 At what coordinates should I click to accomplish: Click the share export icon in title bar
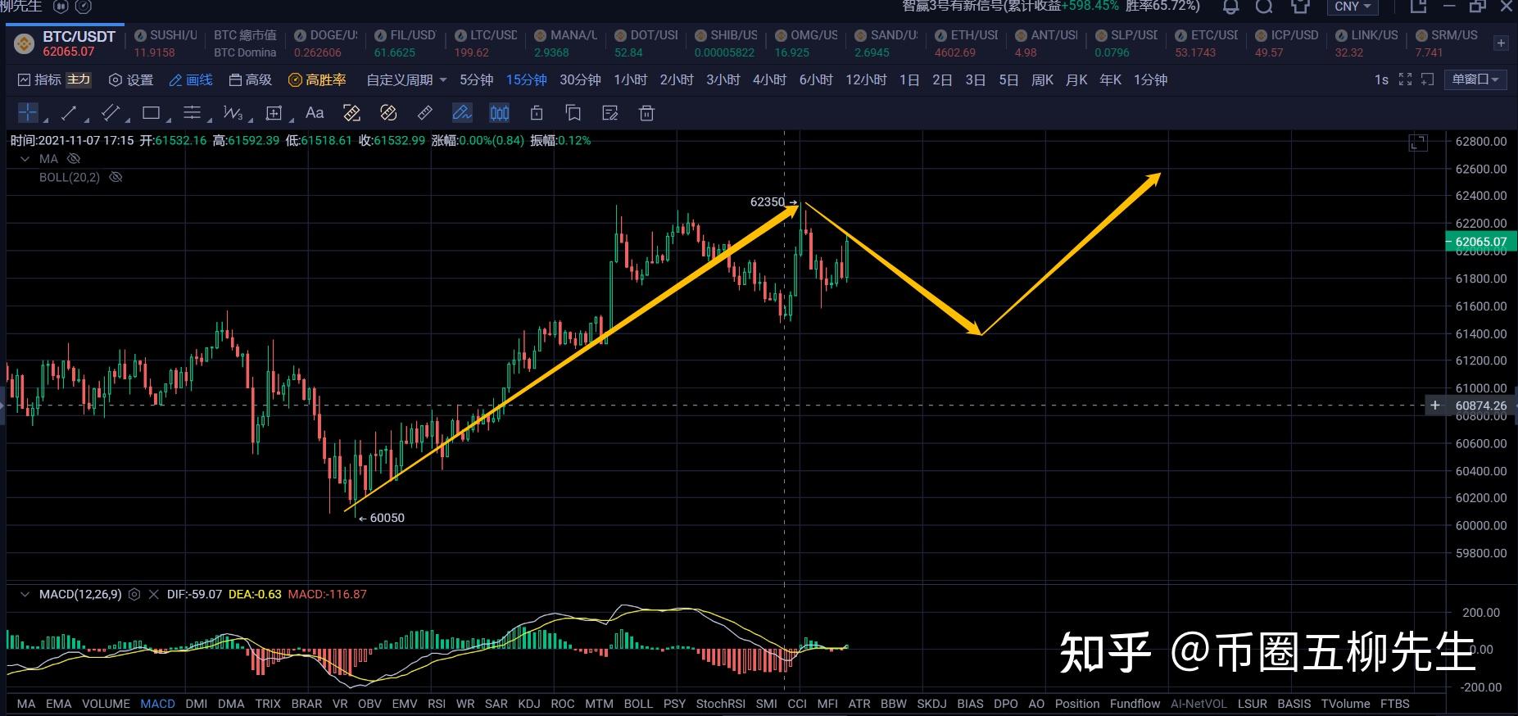point(1418,7)
